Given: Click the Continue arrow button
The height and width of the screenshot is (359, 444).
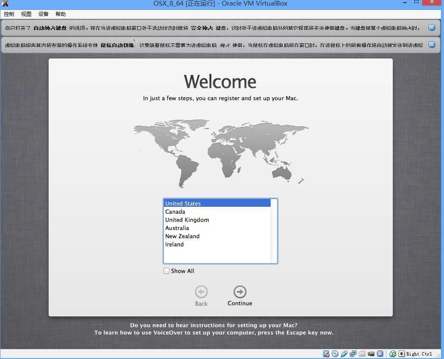Looking at the screenshot, I should pos(240,291).
